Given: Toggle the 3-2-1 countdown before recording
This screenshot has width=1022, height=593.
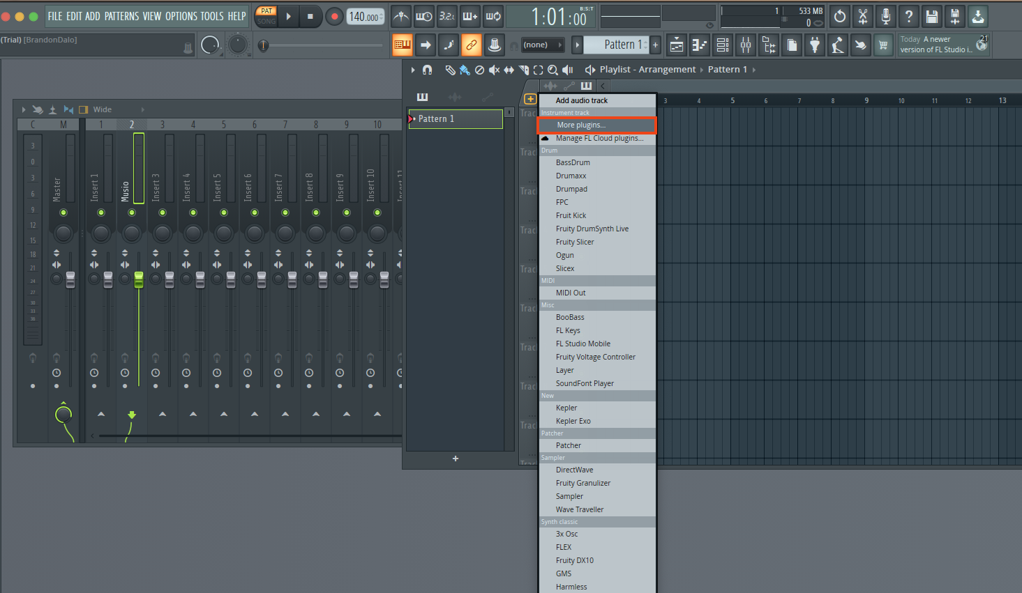Looking at the screenshot, I should coord(446,16).
